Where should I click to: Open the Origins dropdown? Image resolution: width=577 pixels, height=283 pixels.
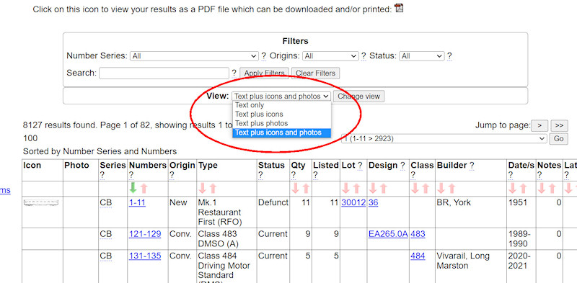(x=330, y=56)
